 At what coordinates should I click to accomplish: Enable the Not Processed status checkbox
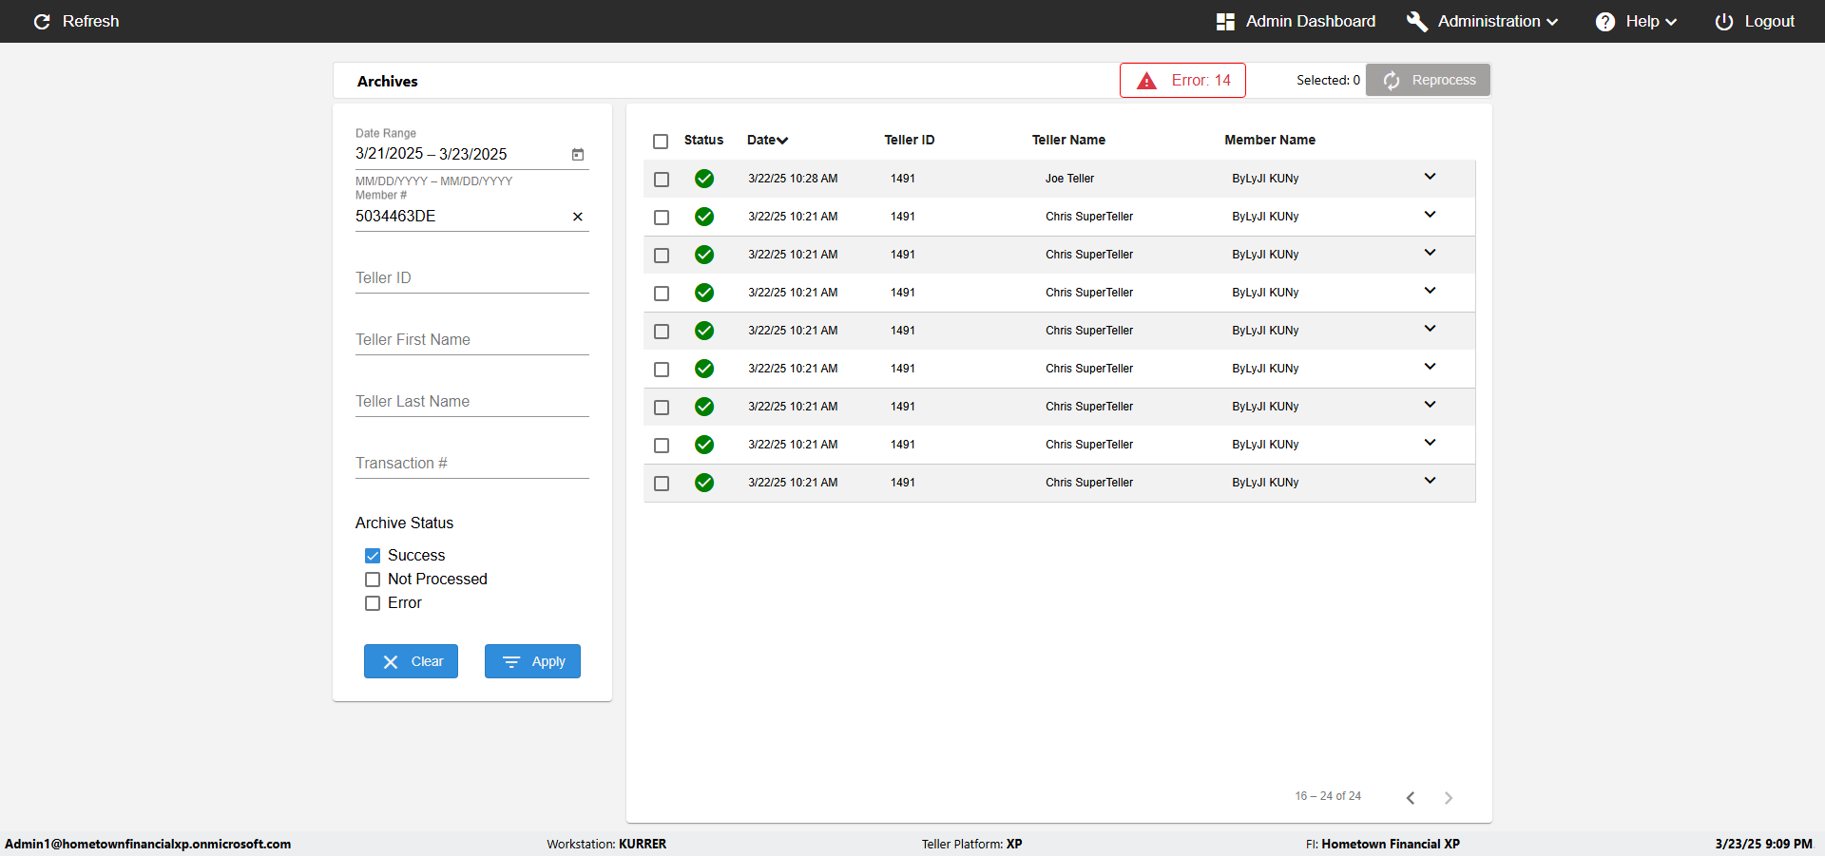point(373,580)
